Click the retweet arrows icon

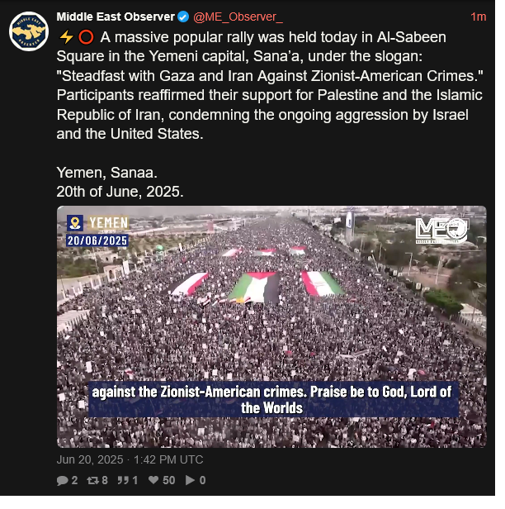point(92,480)
